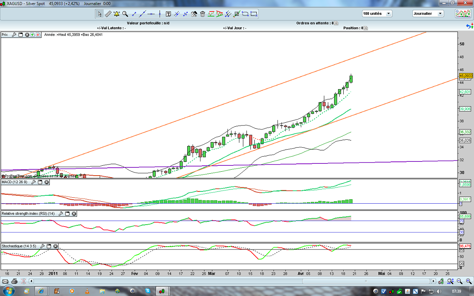Image resolution: width=474 pixels, height=296 pixels.
Task: Click the Prix panel label
Action: [x=5, y=34]
